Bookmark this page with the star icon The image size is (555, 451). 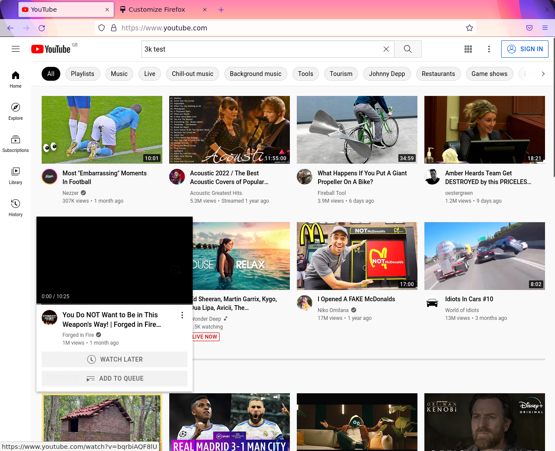point(470,28)
